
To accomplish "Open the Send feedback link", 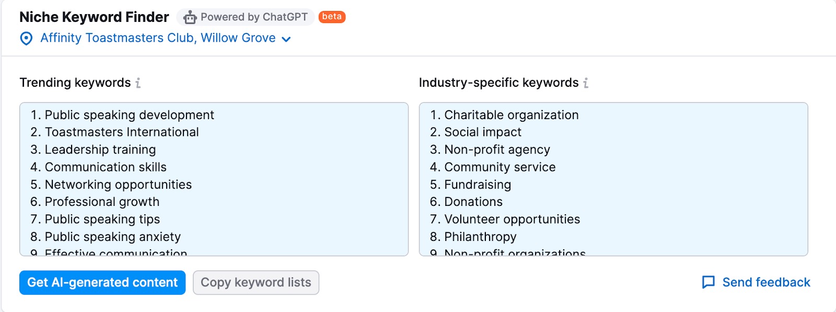I will pyautogui.click(x=766, y=282).
